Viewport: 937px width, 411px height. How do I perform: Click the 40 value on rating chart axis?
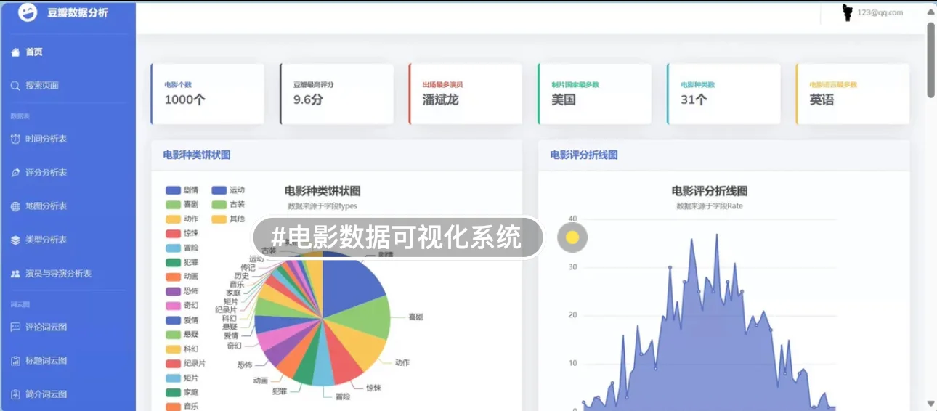572,219
